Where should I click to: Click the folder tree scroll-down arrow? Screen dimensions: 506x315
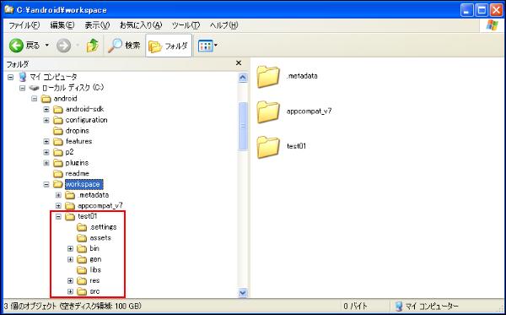point(243,293)
